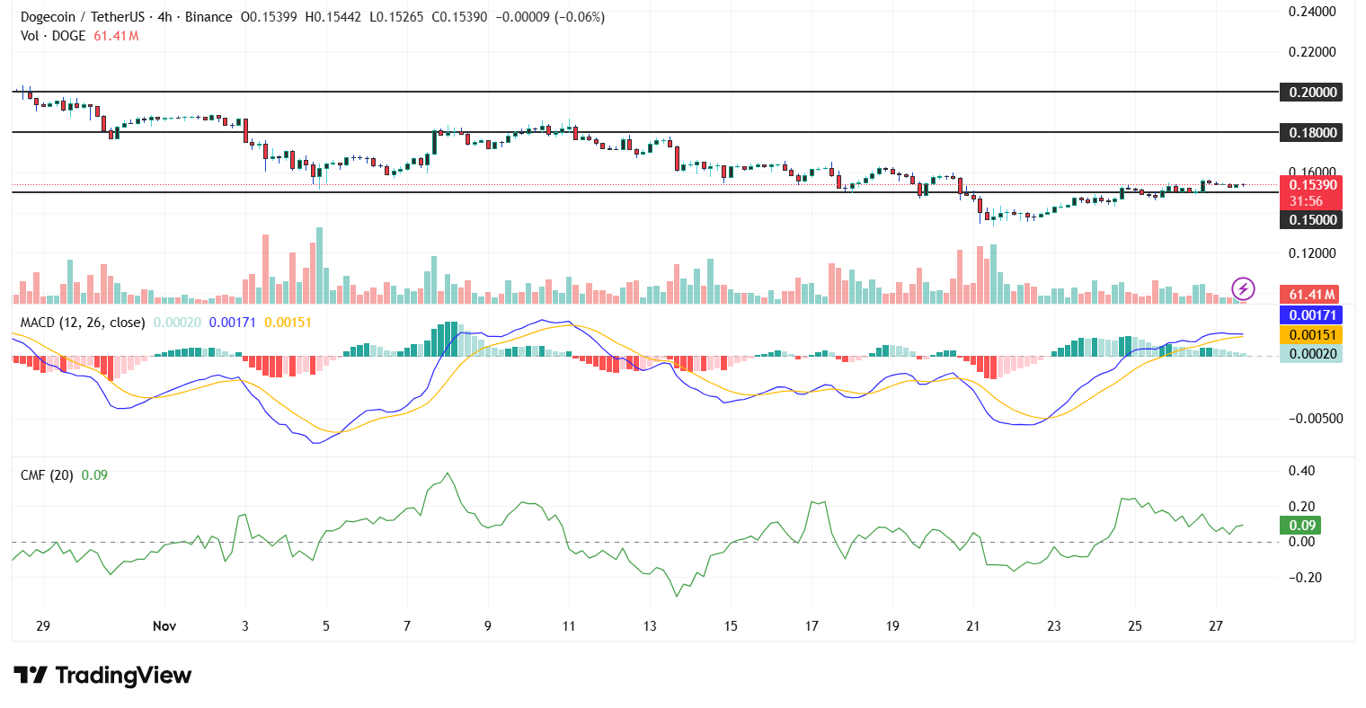Click the orange signal value label 0.00151
Screen dimensions: 1366x708
[1313, 335]
